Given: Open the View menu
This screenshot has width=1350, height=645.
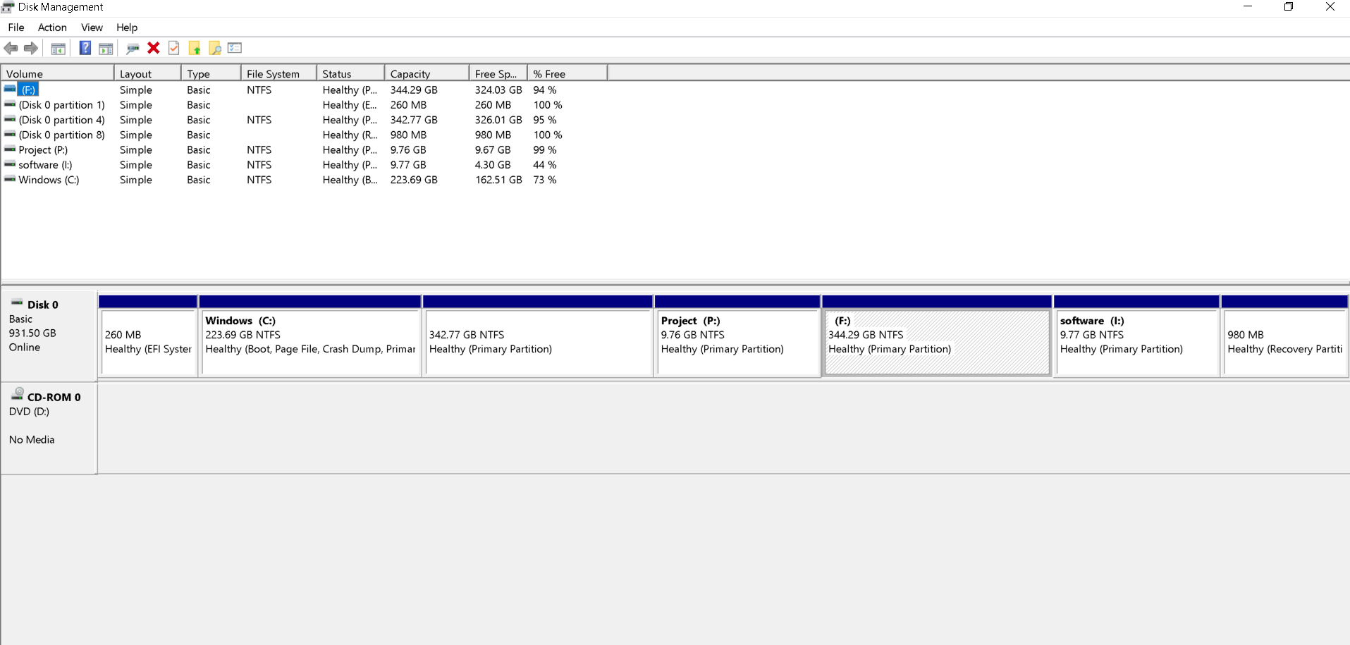Looking at the screenshot, I should (x=92, y=27).
